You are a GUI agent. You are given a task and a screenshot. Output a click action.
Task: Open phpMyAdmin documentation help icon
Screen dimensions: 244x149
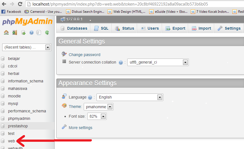pos(31,32)
